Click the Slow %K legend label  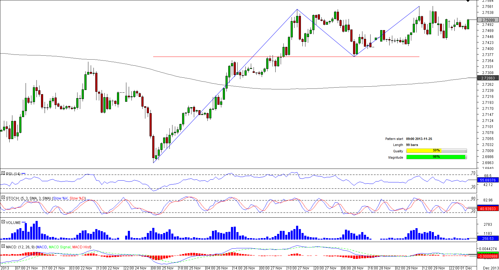pyautogui.click(x=60, y=198)
